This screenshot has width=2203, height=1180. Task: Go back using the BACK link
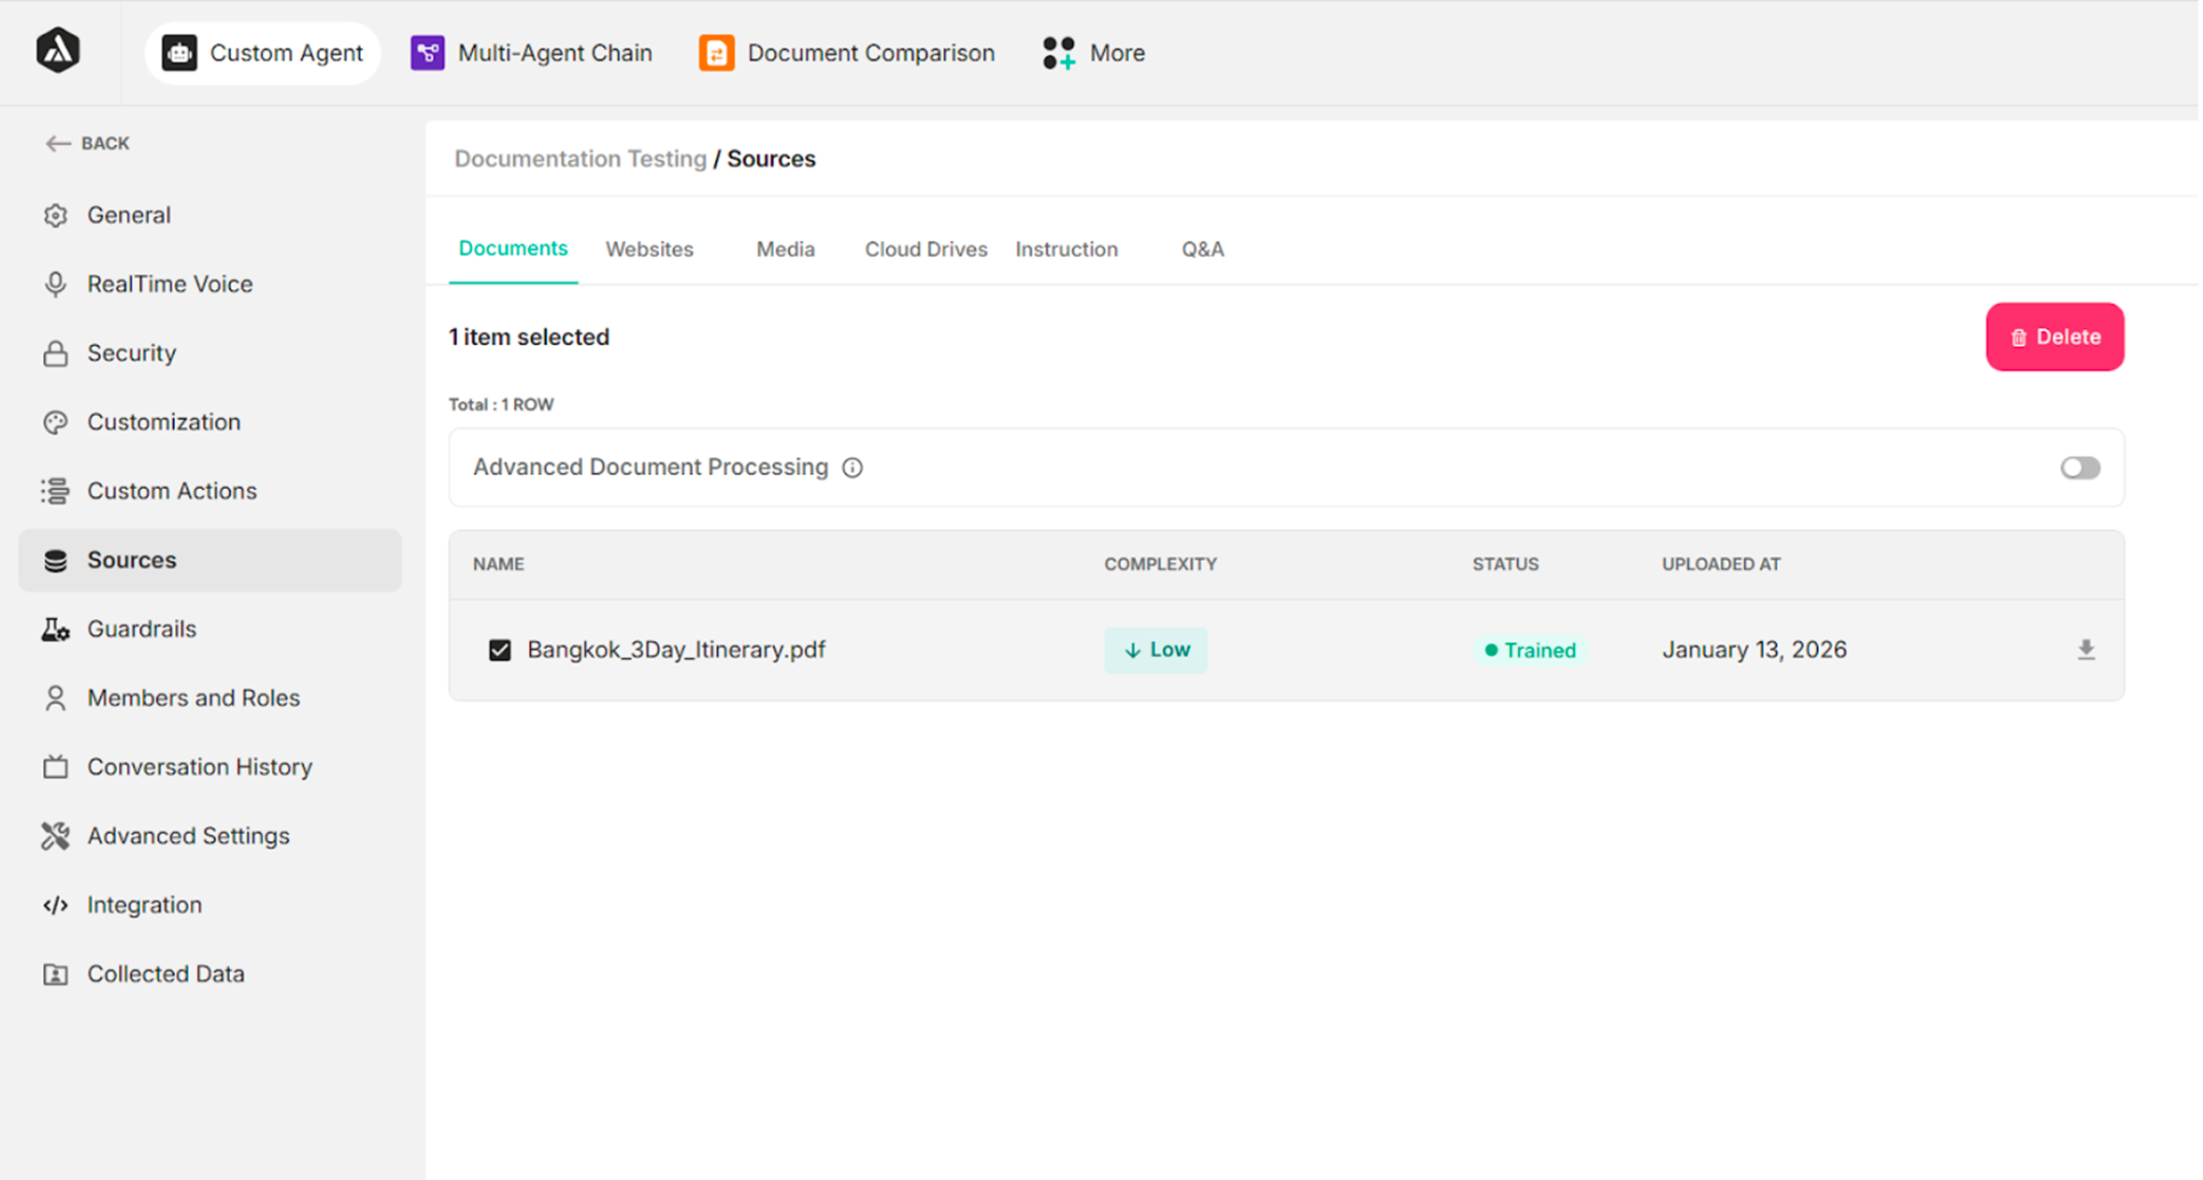[88, 143]
